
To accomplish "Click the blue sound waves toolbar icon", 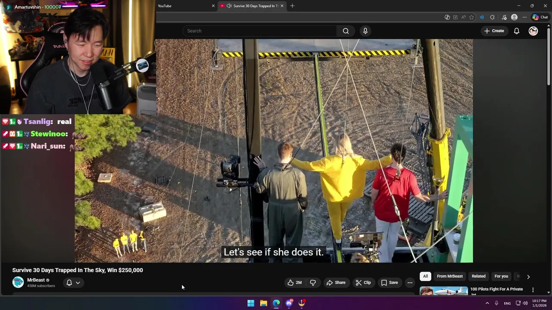I will pos(482,17).
